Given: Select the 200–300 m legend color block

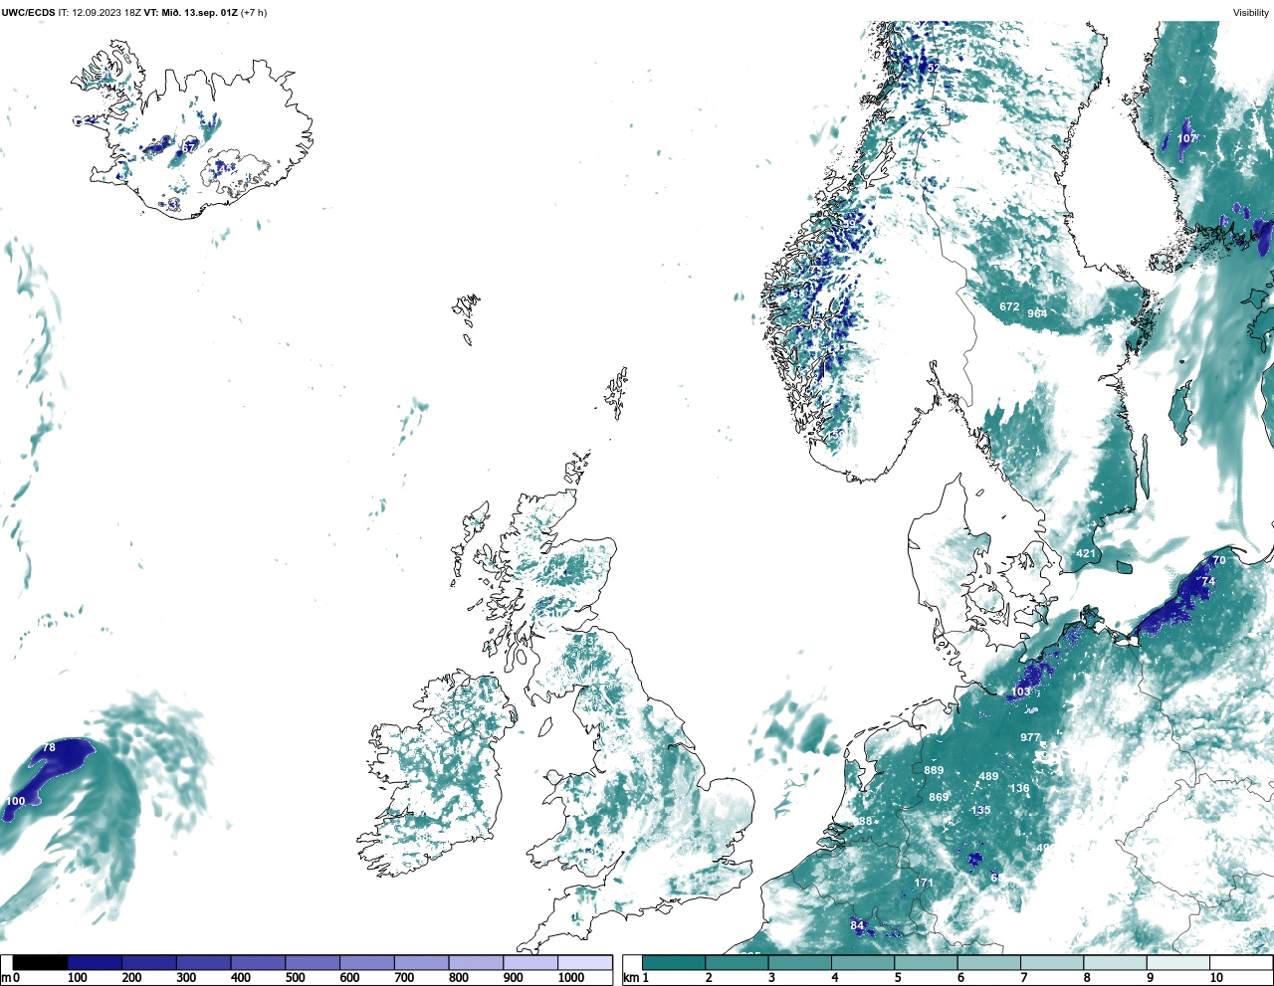Looking at the screenshot, I should click(149, 962).
